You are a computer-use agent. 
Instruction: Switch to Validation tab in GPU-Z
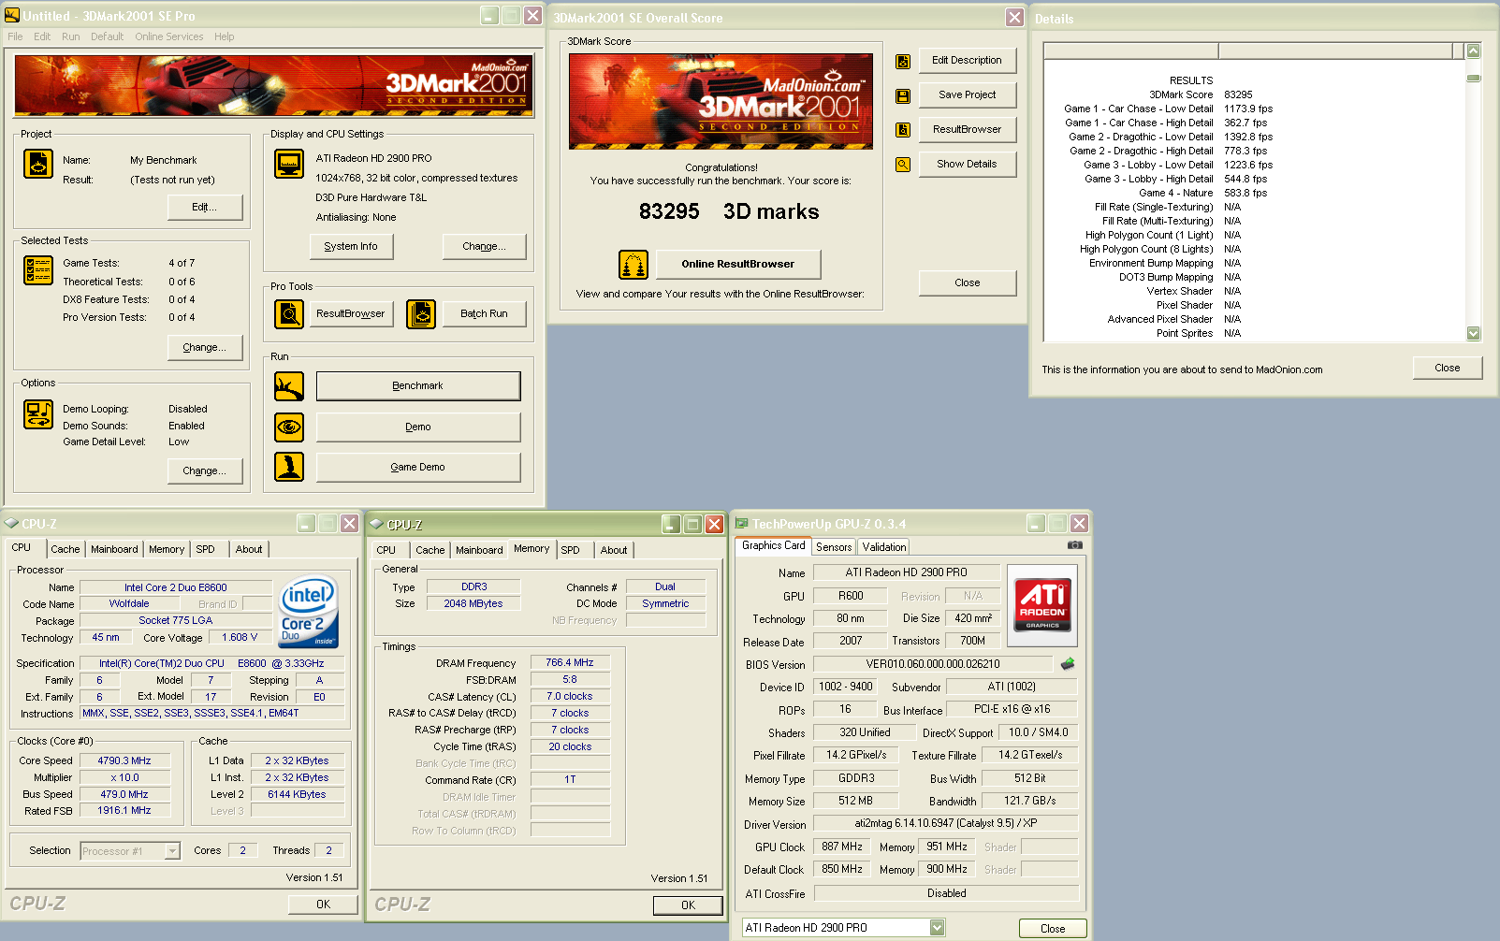click(x=884, y=547)
